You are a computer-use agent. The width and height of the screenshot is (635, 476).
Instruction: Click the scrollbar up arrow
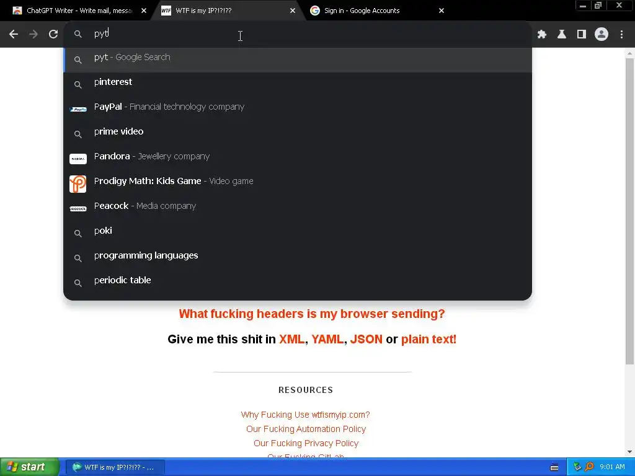tap(630, 53)
